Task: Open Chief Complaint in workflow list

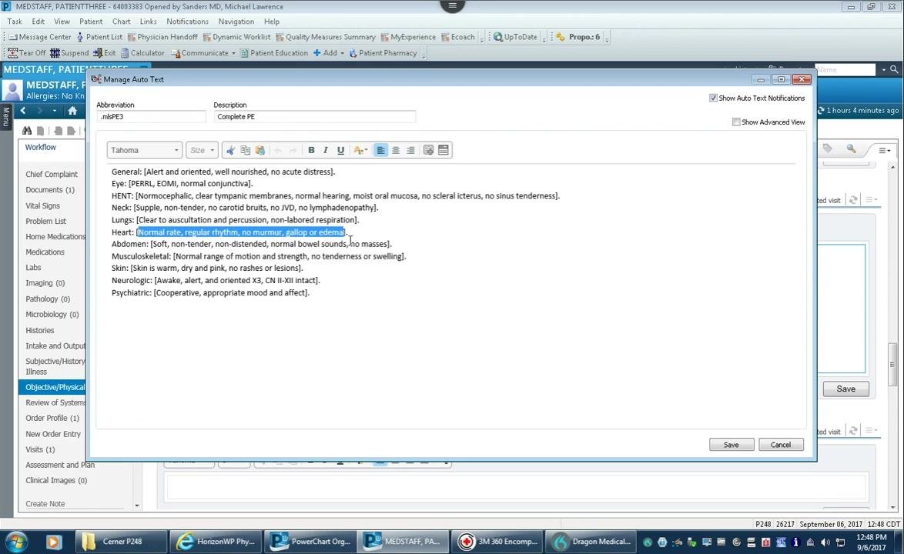Action: coord(52,174)
